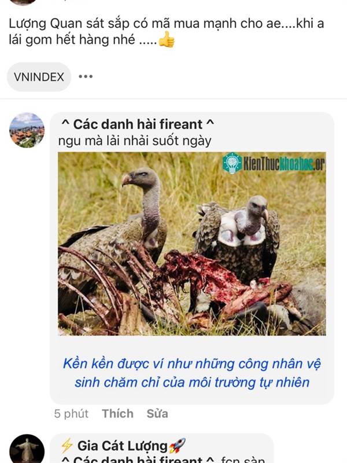The image size is (347, 463).
Task: Open Gia Cát Lượng's profile name
Action: (x=122, y=446)
